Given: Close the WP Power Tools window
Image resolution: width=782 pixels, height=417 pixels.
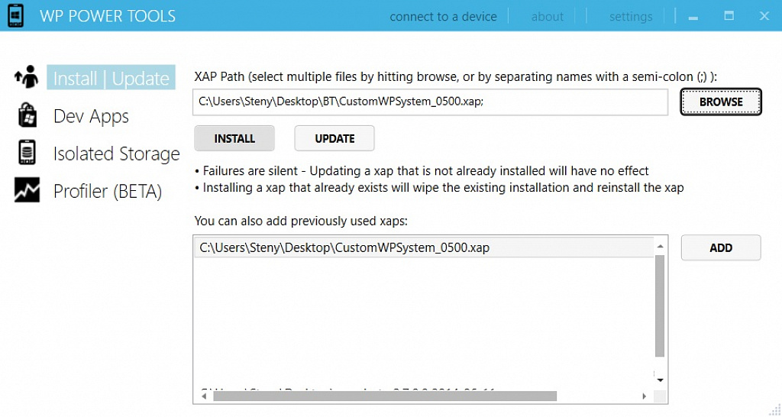Looking at the screenshot, I should (764, 16).
